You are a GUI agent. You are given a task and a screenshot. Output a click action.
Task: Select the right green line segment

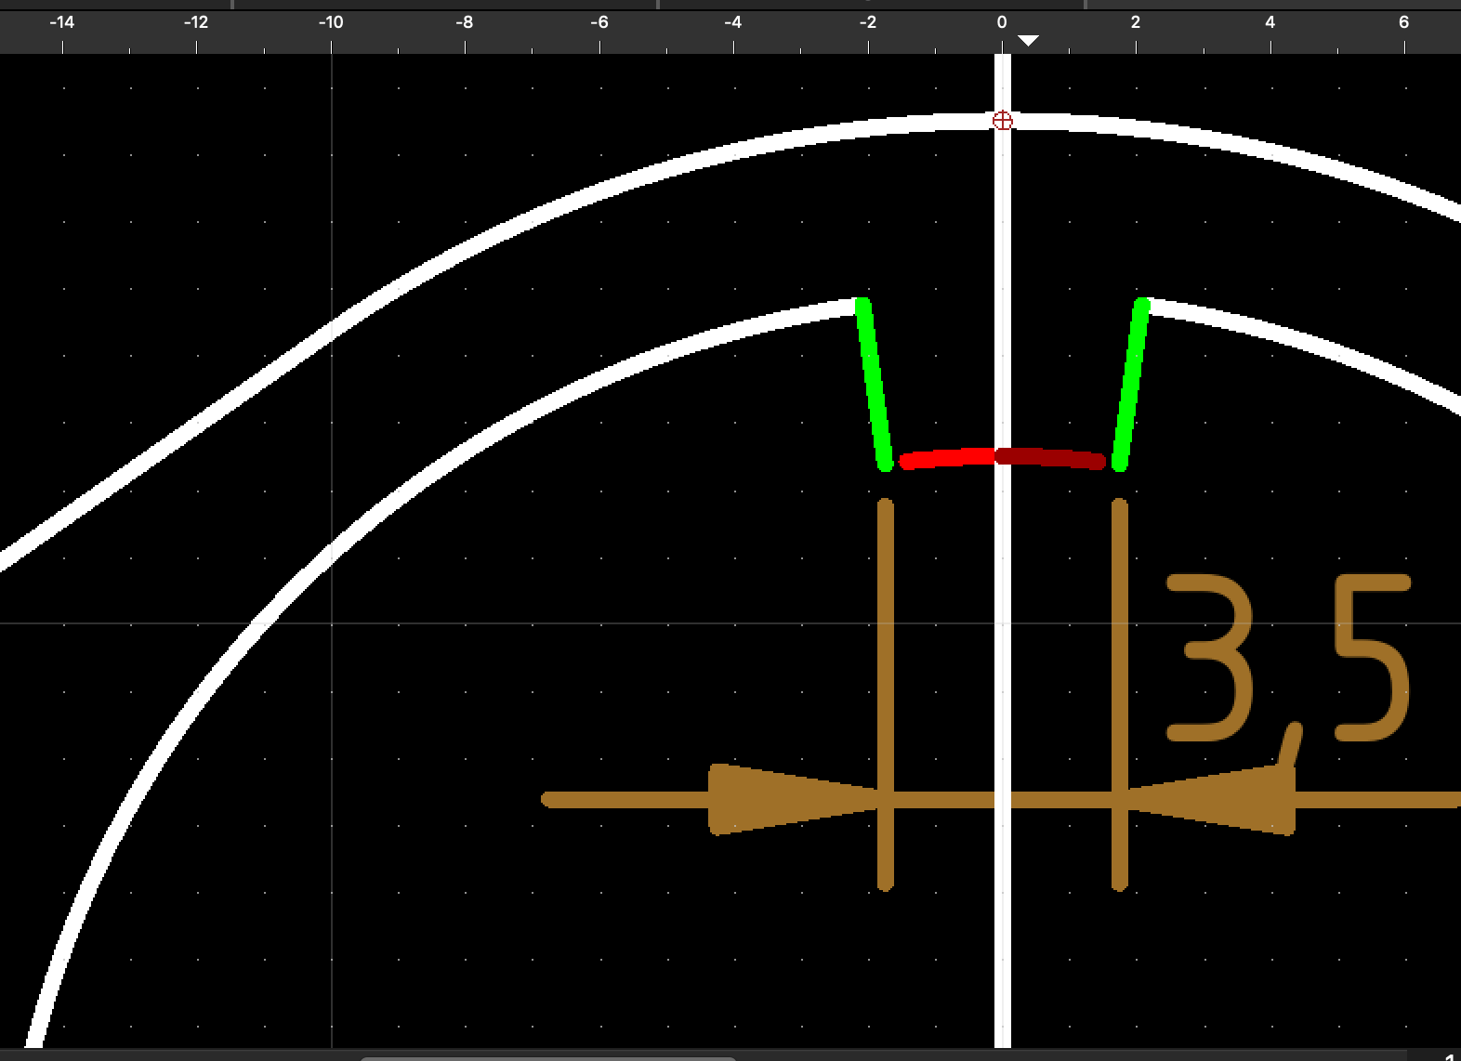(x=1131, y=384)
